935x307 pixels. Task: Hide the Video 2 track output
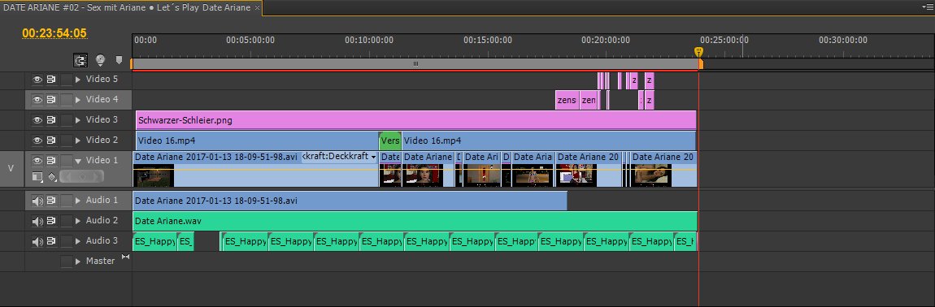(x=37, y=140)
